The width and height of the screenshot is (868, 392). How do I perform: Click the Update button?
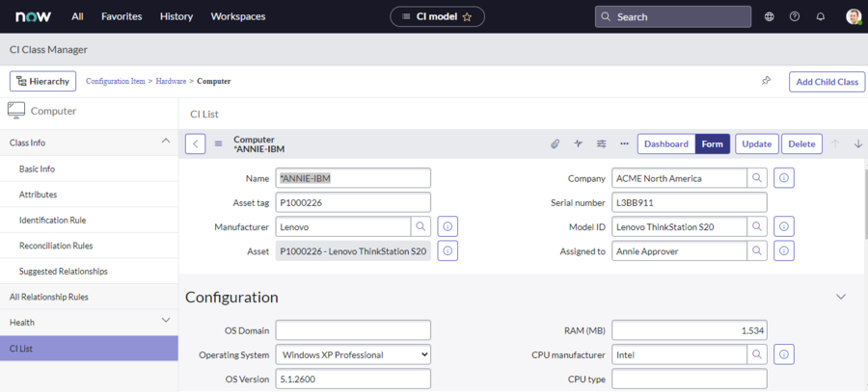pos(757,144)
